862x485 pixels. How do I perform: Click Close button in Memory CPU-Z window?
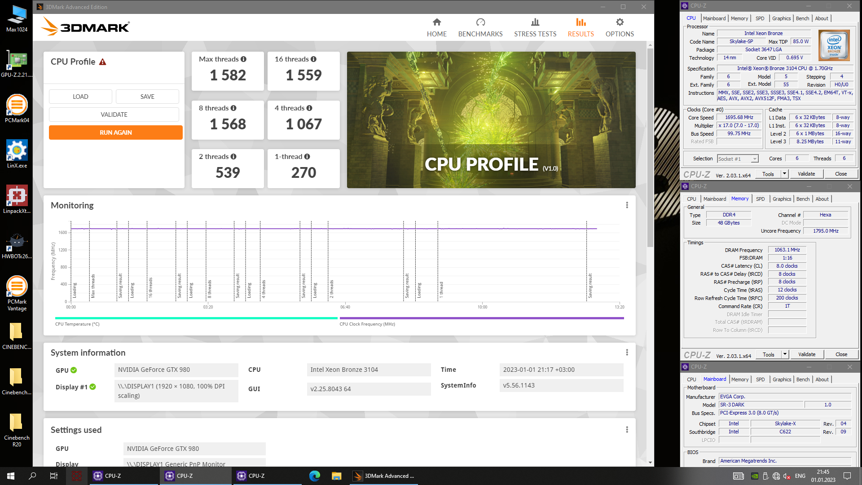pyautogui.click(x=841, y=354)
